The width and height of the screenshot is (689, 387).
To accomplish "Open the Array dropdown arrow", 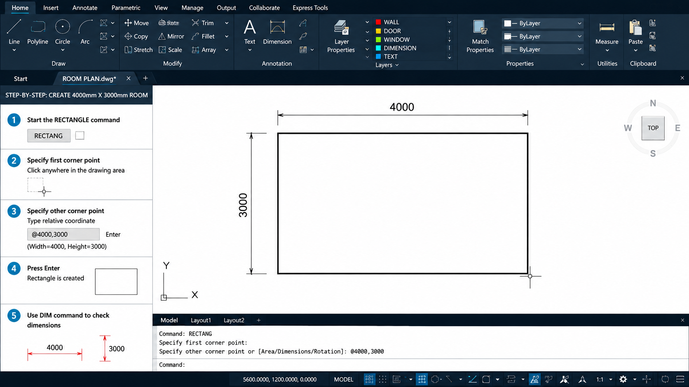I will 226,50.
